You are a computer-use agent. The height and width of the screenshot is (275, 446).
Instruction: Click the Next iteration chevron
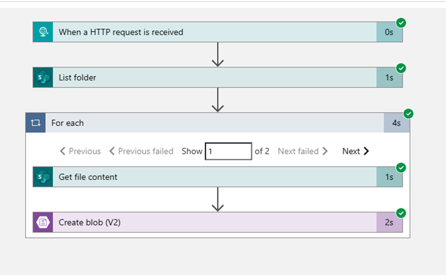[x=355, y=151]
